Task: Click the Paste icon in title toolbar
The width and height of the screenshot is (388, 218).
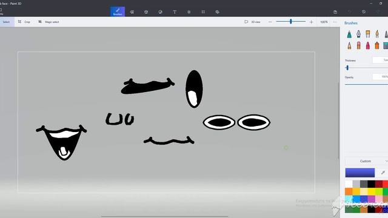Action: (335, 12)
